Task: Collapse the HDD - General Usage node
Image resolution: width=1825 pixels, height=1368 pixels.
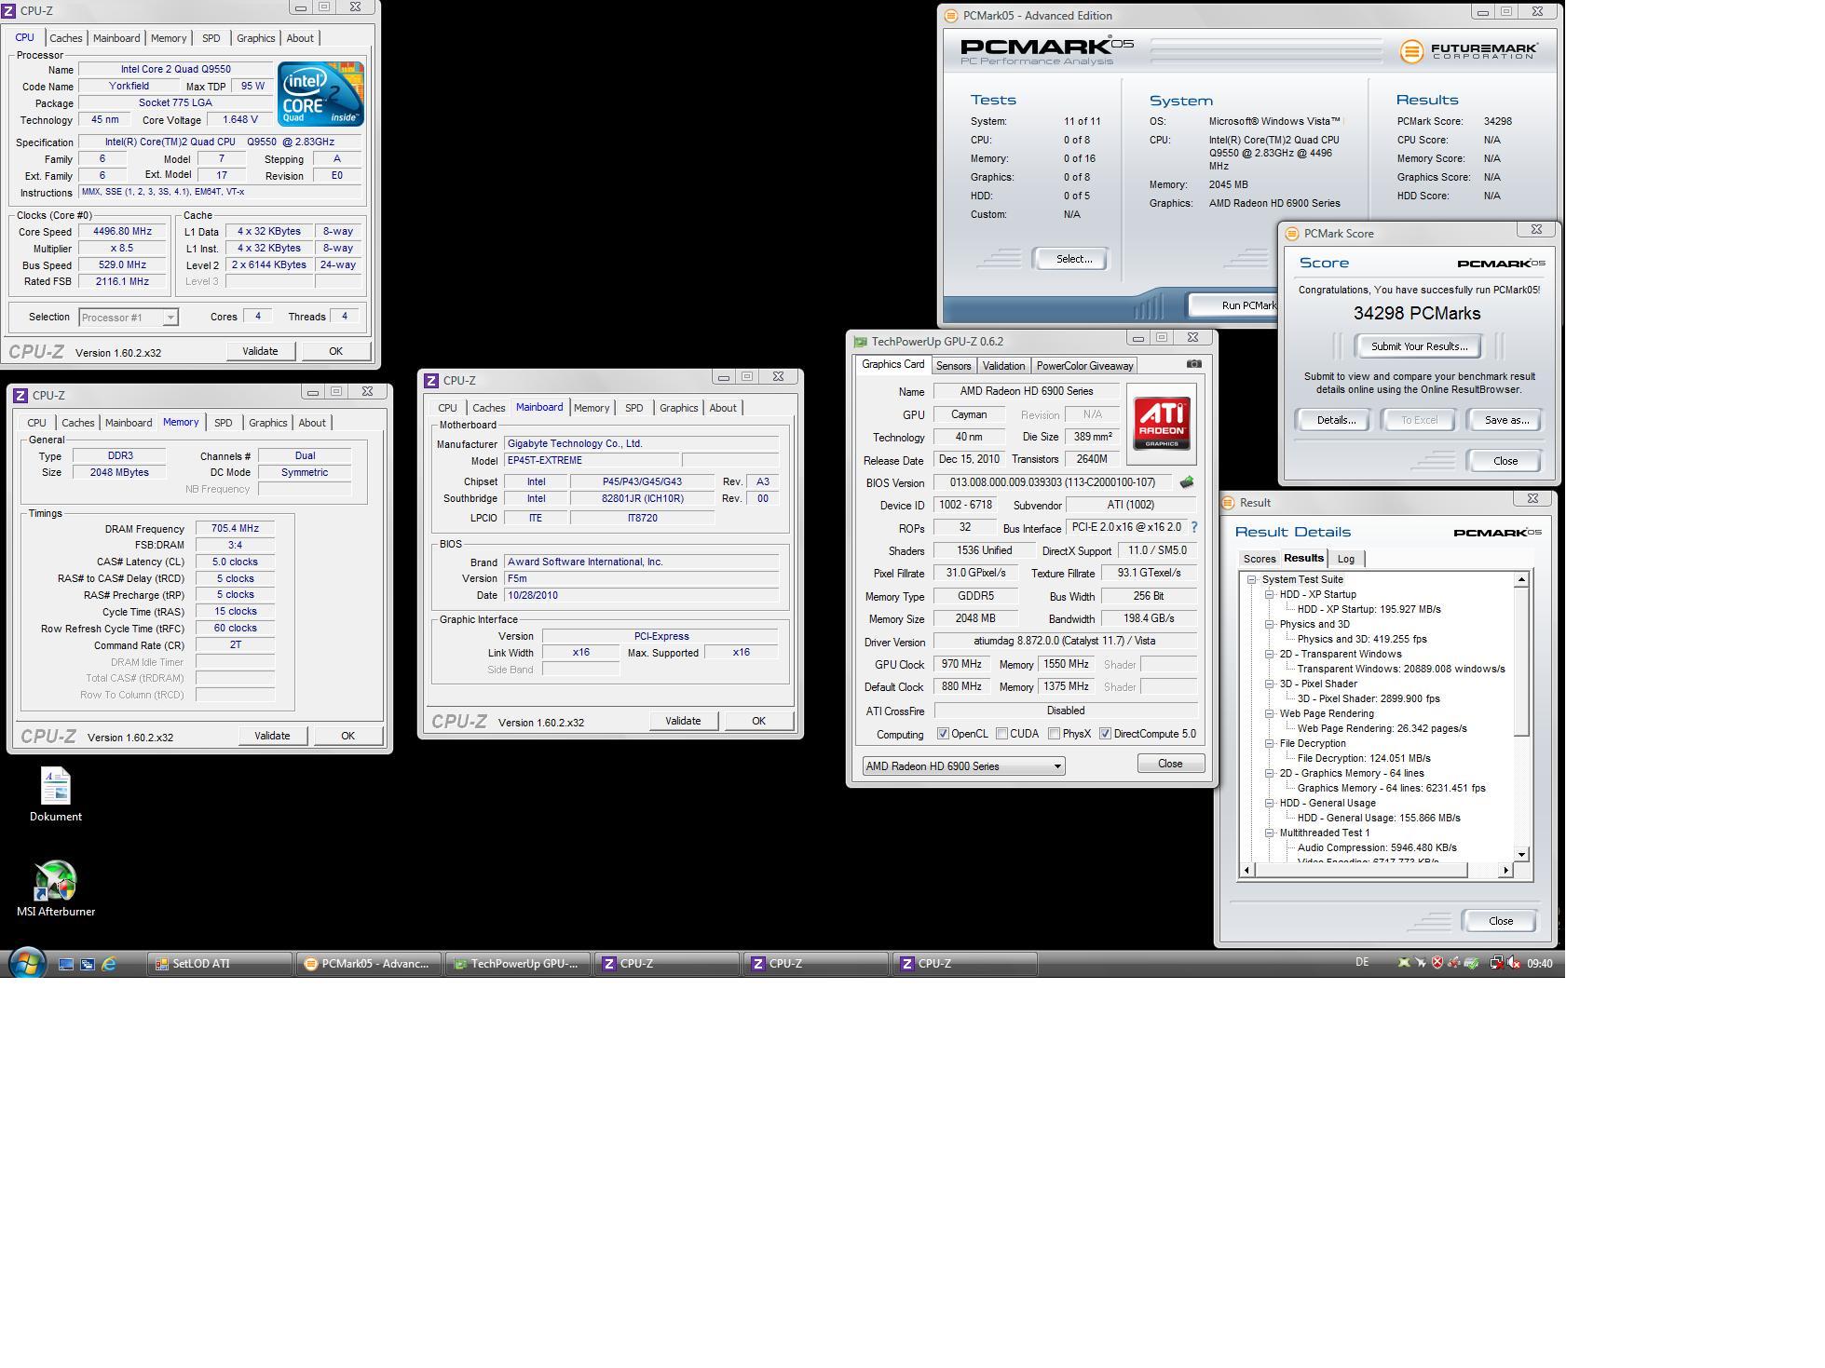Action: [x=1270, y=803]
